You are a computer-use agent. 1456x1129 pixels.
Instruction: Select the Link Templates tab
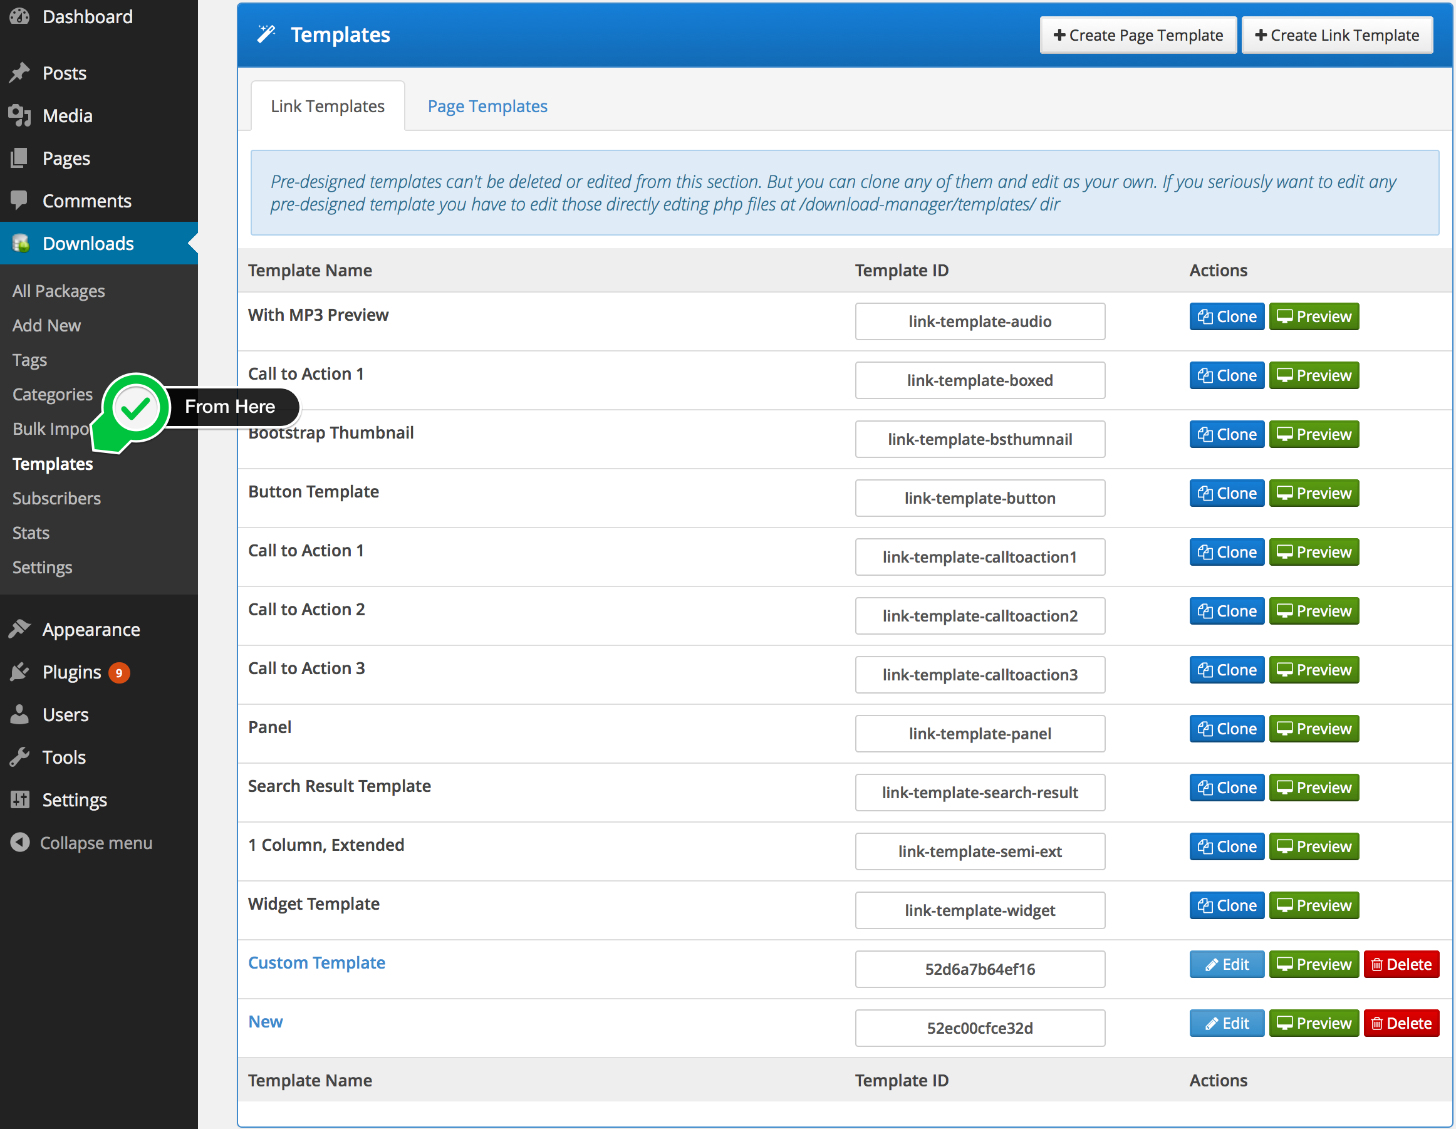[328, 105]
